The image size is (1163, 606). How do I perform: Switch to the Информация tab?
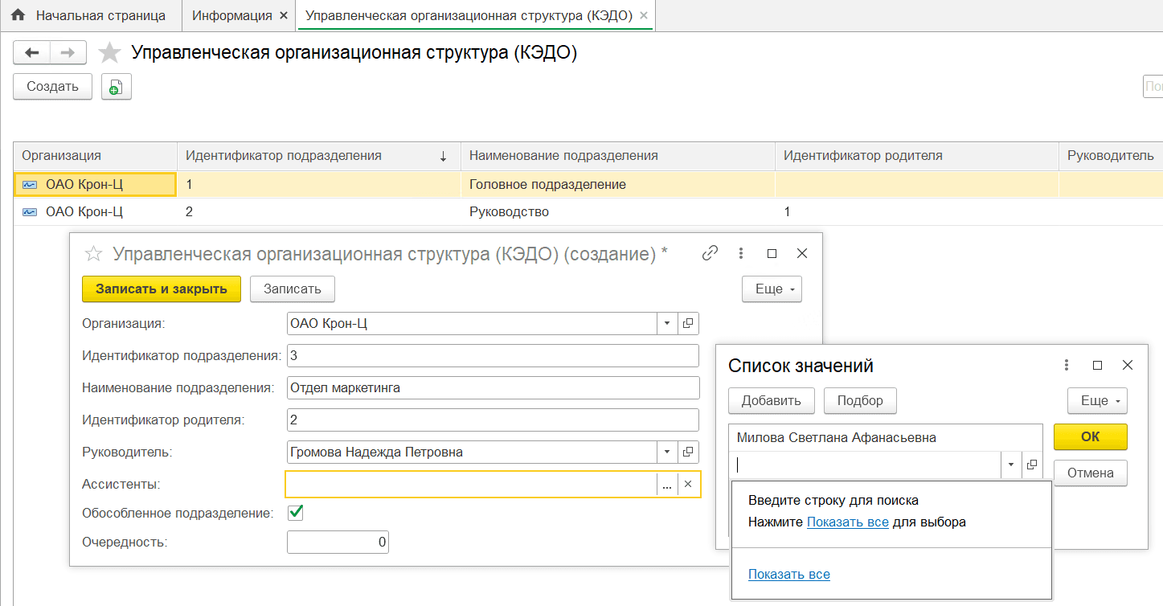click(x=230, y=15)
